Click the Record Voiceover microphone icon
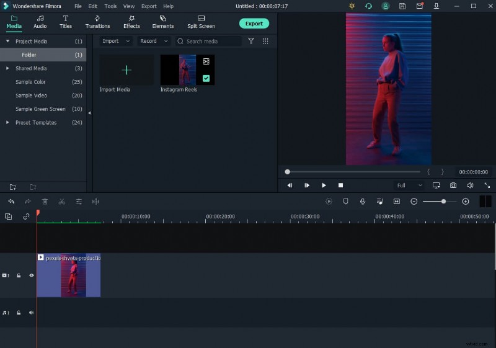This screenshot has width=496, height=348. pyautogui.click(x=363, y=201)
